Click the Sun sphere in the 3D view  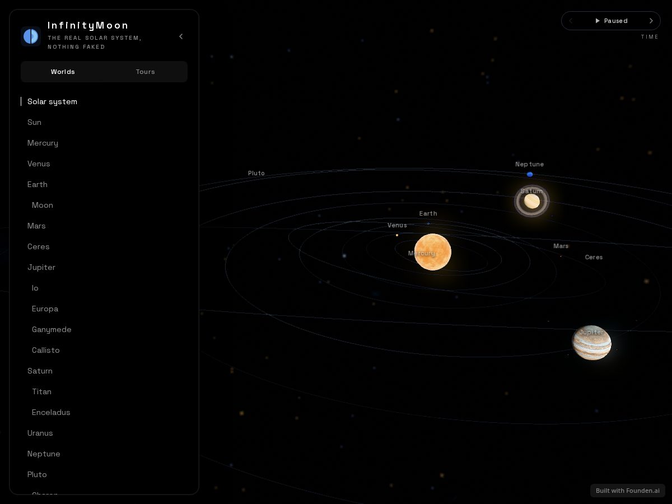432,252
